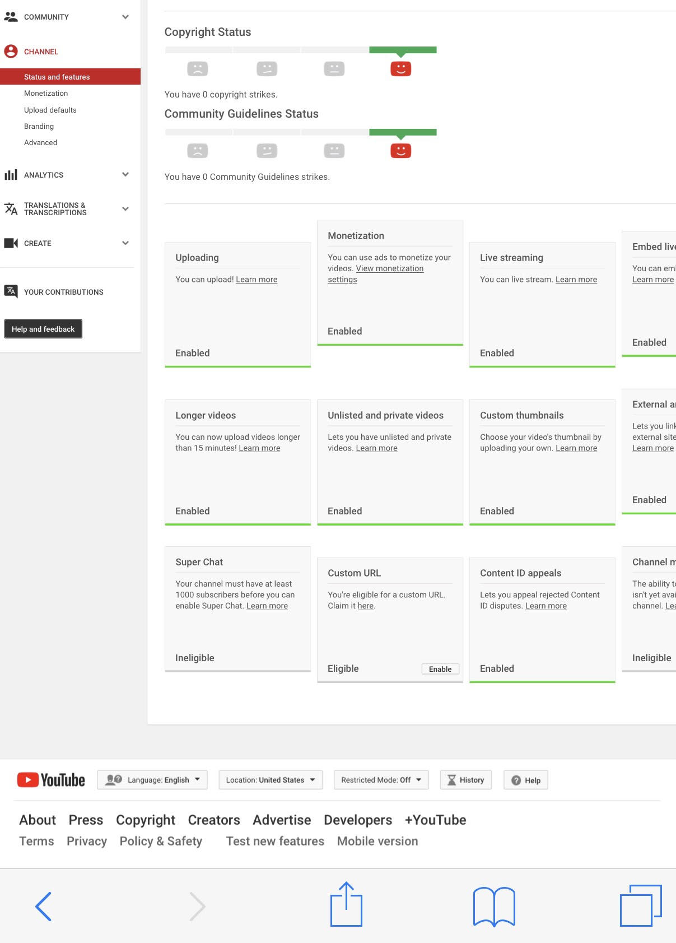Click the Channel person icon

coord(11,52)
